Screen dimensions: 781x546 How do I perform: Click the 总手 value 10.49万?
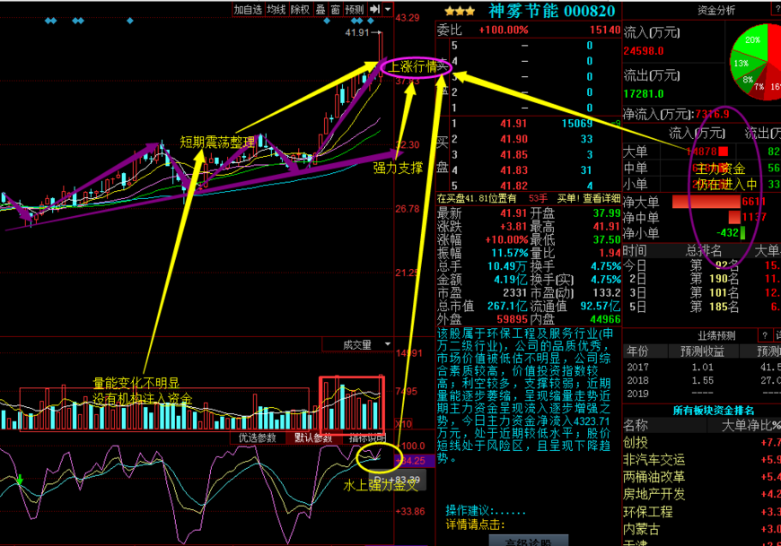click(507, 266)
